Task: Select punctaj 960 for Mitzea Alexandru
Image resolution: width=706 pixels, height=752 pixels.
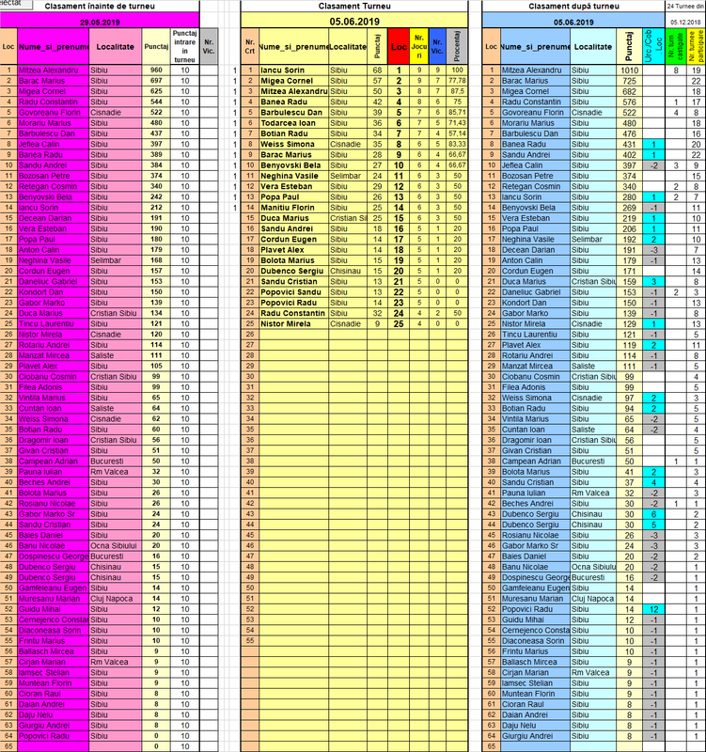Action: [x=156, y=70]
